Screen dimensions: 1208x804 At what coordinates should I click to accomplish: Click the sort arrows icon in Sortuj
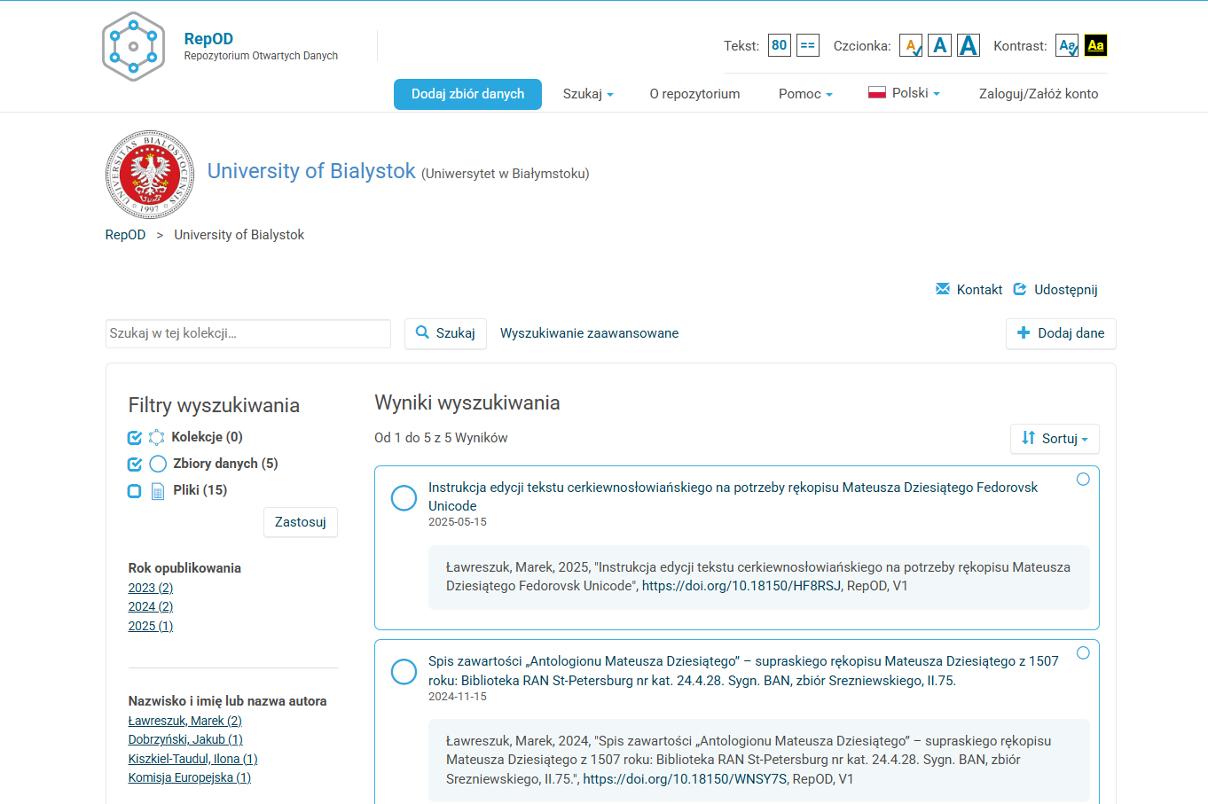1028,438
